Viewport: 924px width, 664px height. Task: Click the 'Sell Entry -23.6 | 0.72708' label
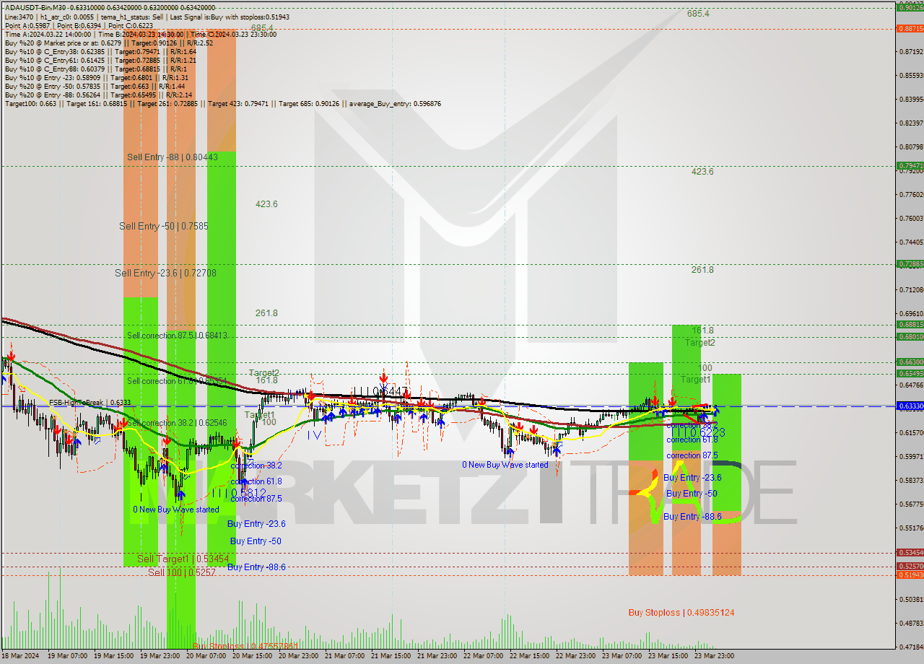pos(165,273)
